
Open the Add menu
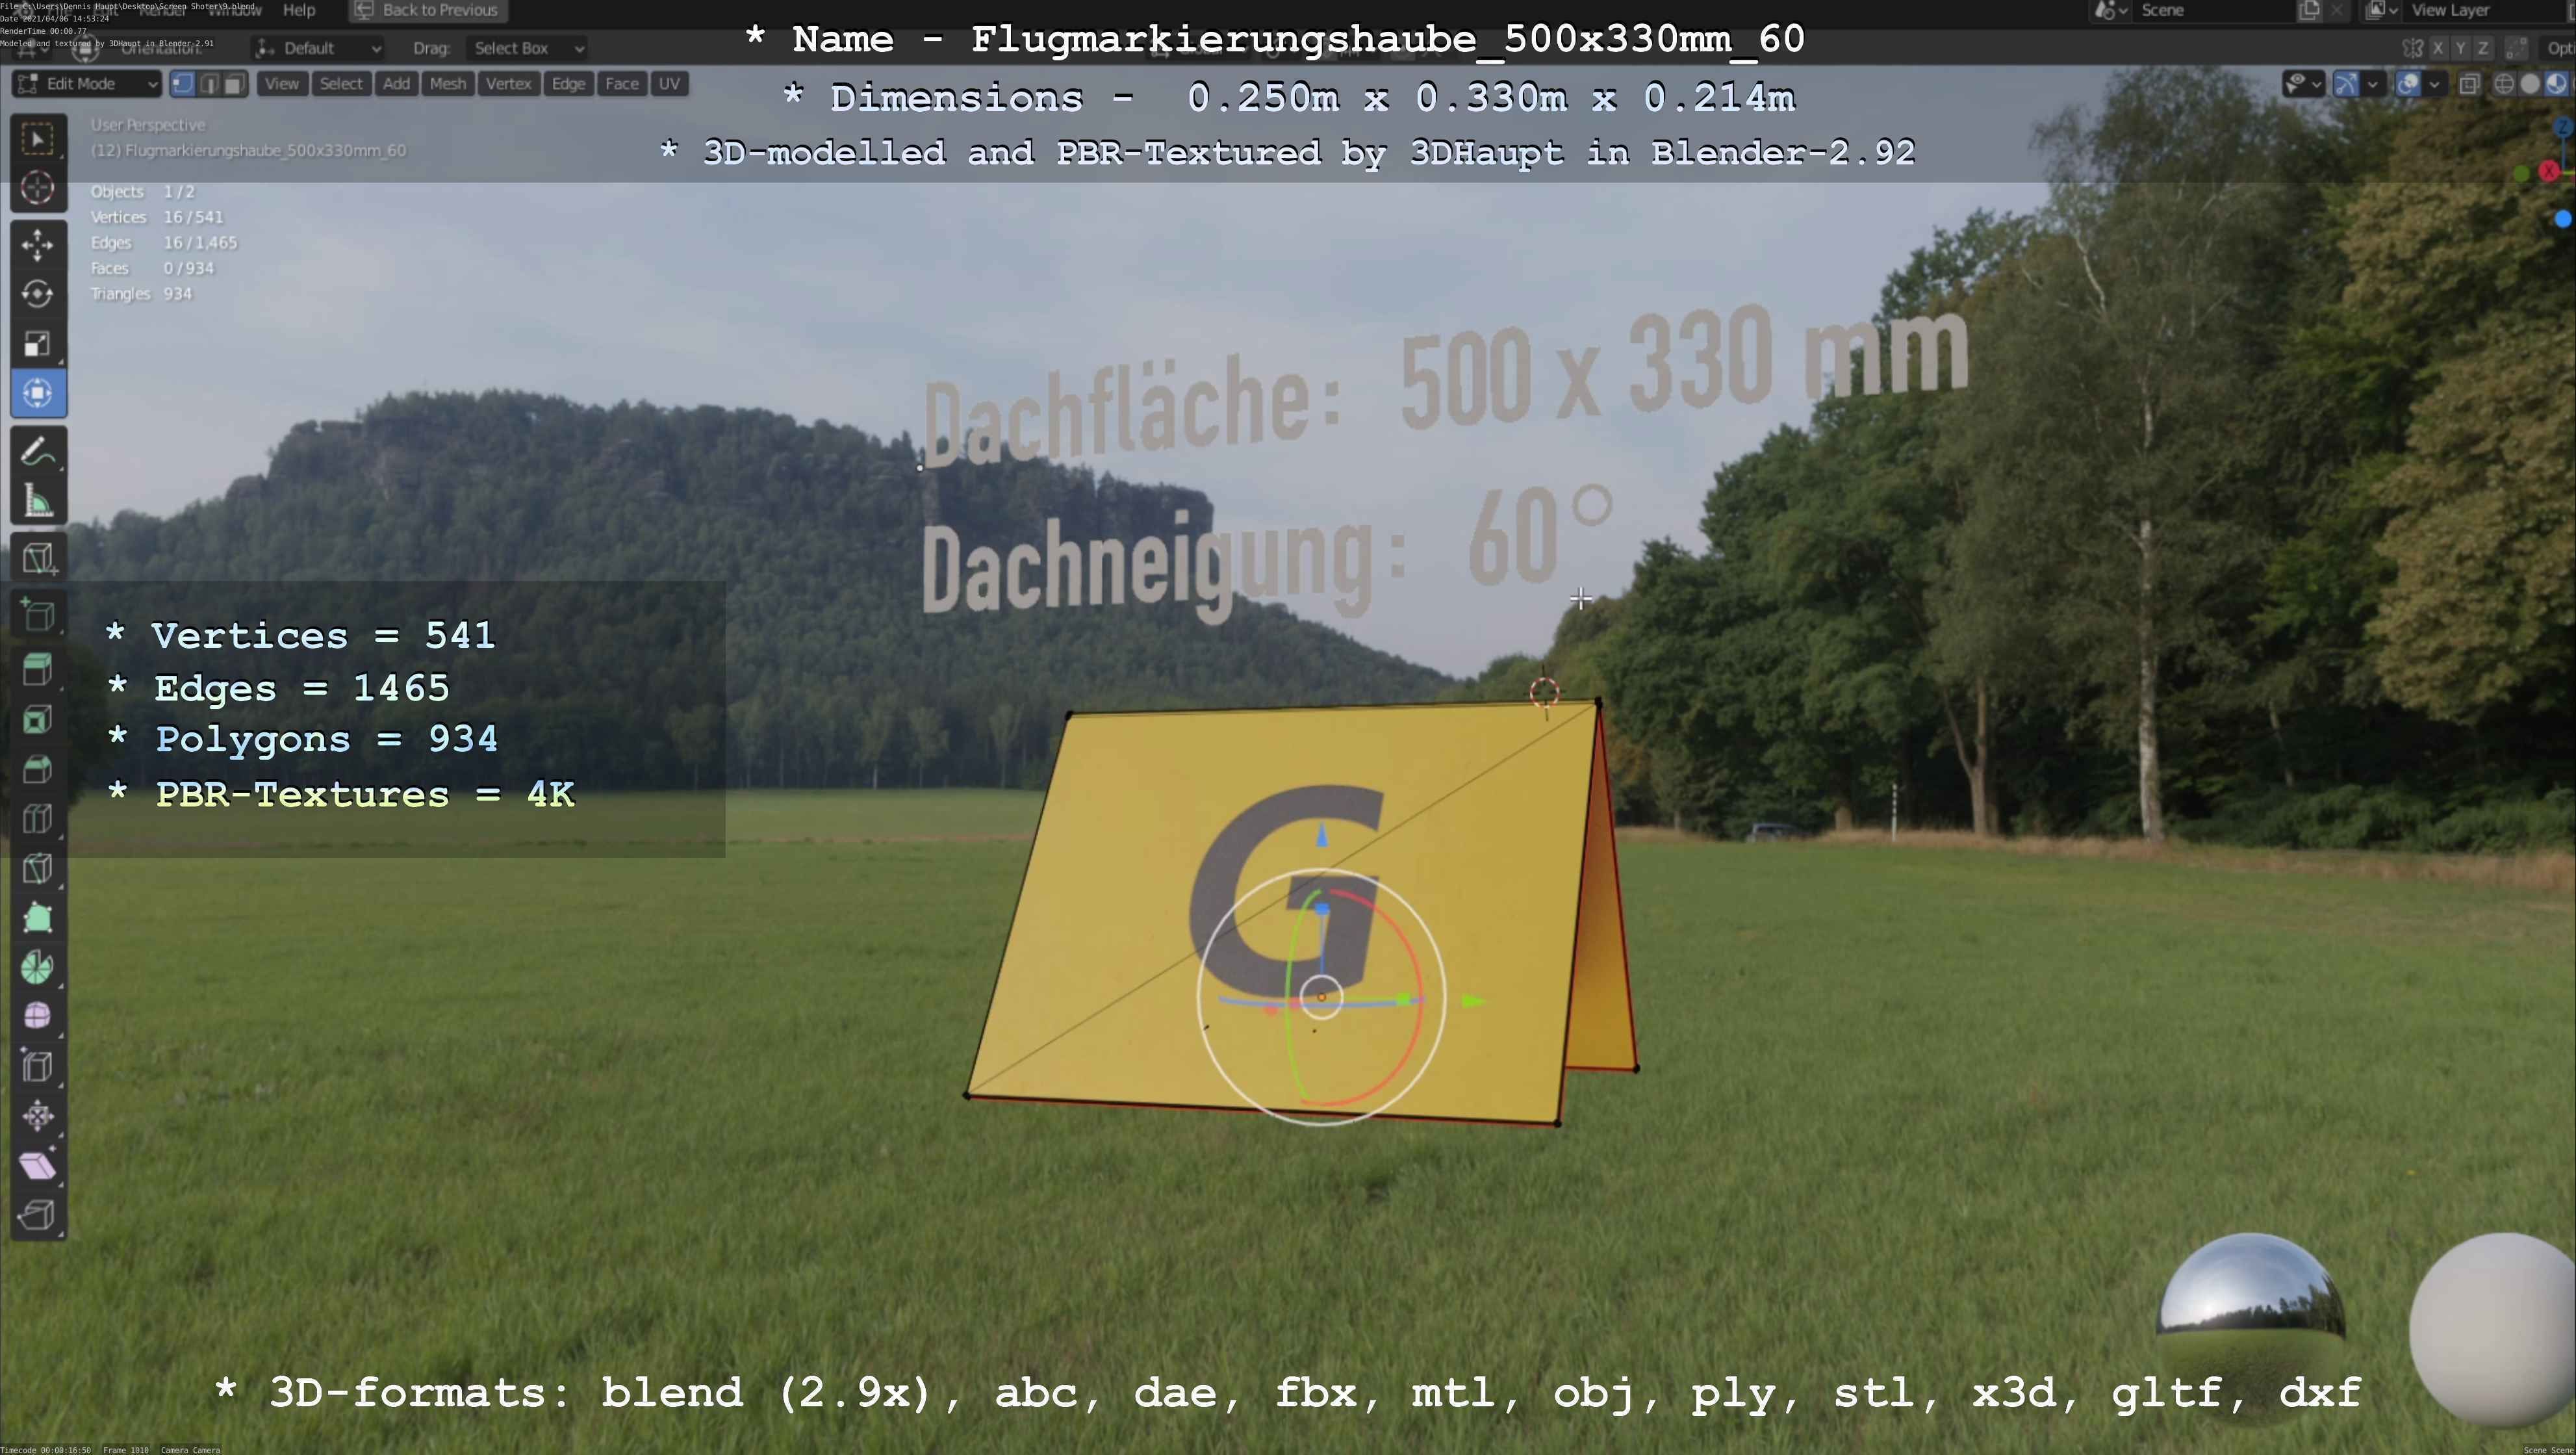(396, 84)
